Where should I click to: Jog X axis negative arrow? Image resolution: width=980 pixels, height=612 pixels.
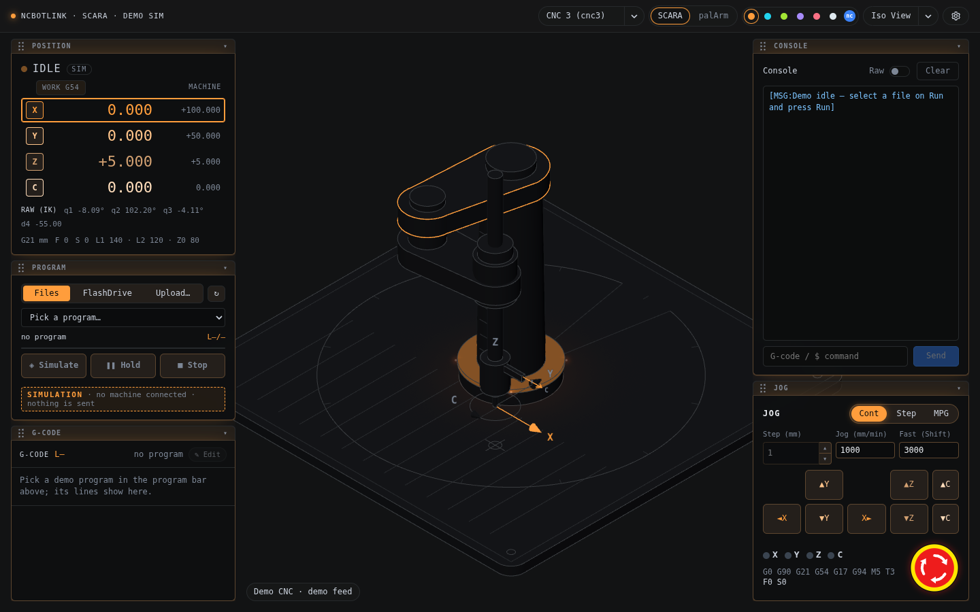(782, 519)
